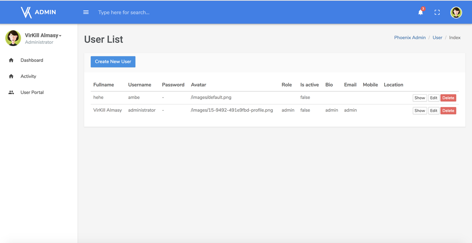Viewport: 472px width, 243px height.
Task: Click the User Portal people icon
Action: click(11, 92)
